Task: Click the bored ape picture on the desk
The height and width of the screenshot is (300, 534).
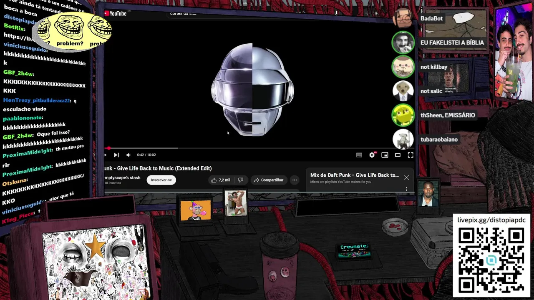Action: (196, 210)
